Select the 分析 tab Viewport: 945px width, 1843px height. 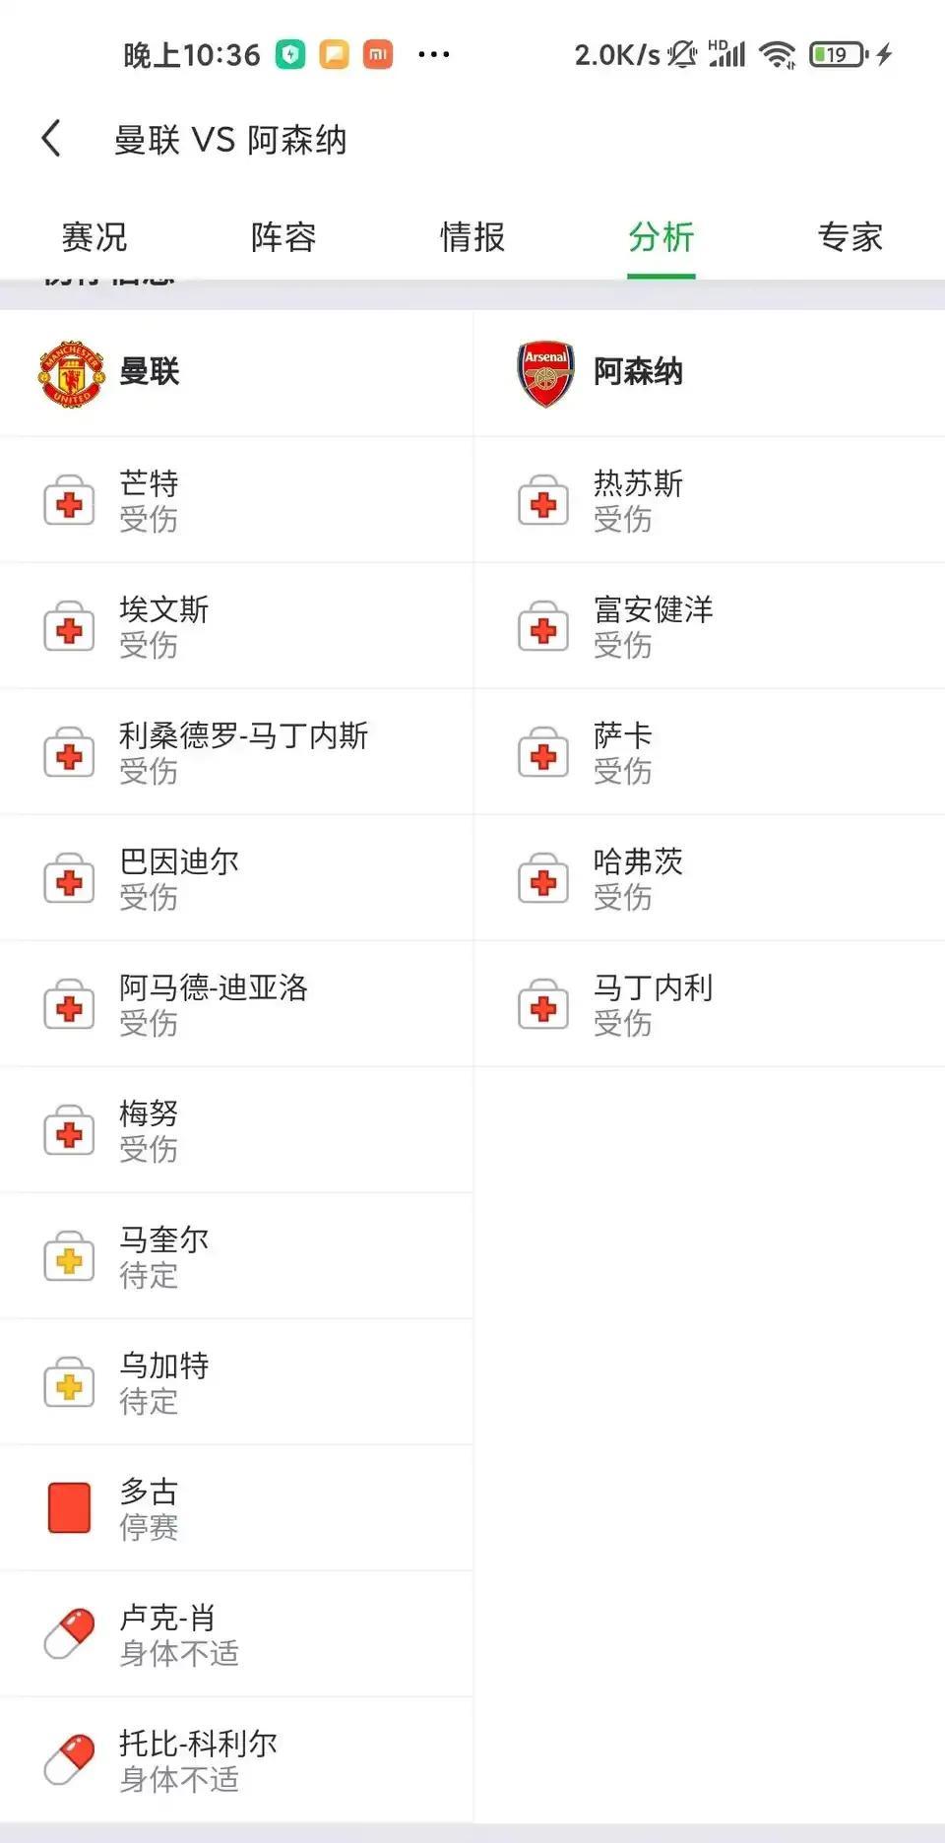661,237
